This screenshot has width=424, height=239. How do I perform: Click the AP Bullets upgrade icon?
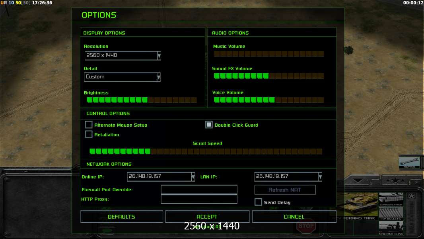[x=391, y=213]
